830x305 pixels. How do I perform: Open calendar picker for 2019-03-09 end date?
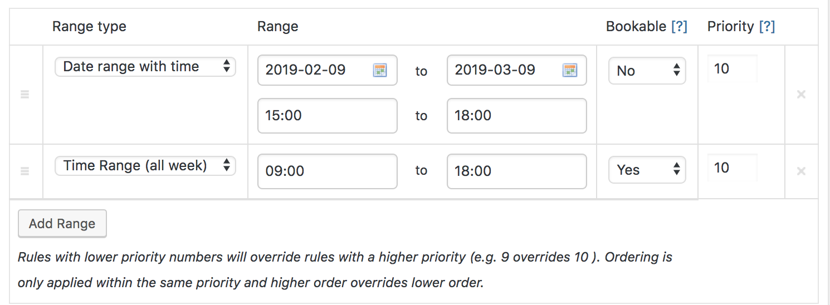coord(569,70)
